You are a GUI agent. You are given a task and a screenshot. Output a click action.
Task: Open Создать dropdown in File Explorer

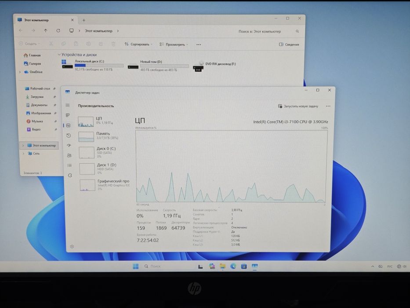(x=29, y=44)
